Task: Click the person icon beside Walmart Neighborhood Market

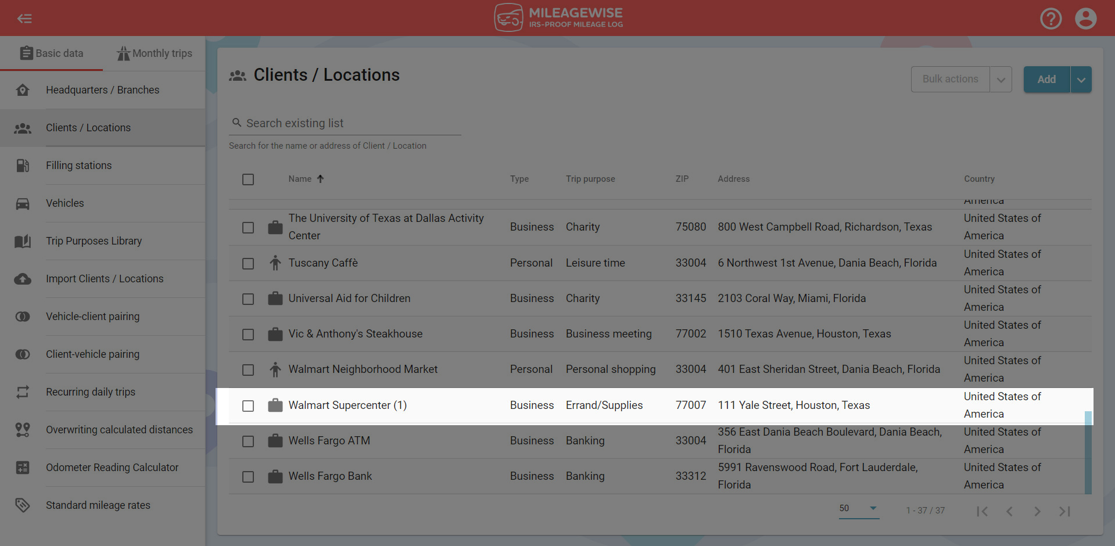Action: [x=275, y=369]
